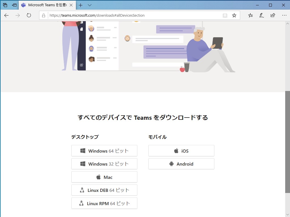Click the Android robot icon
This screenshot has height=217, width=290.
tap(171, 164)
